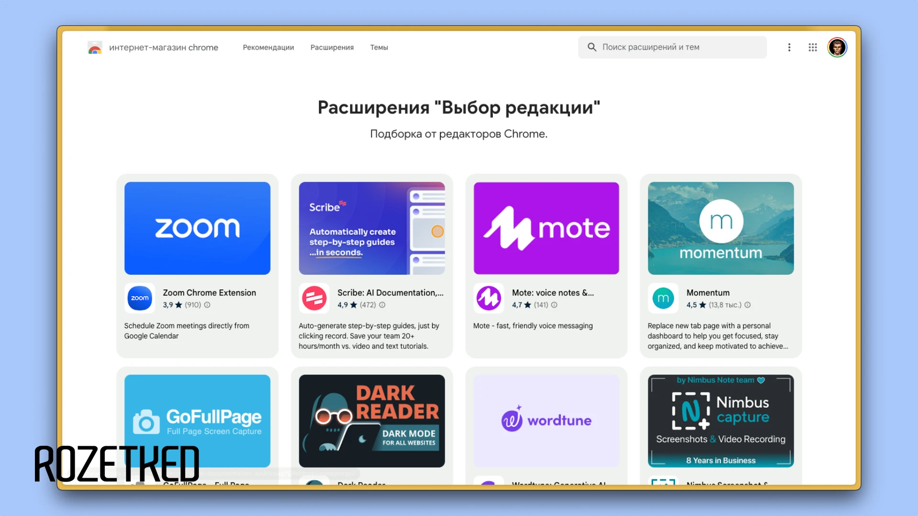918x516 pixels.
Task: Click the Scribe rating star 4,9
Action: pos(353,305)
